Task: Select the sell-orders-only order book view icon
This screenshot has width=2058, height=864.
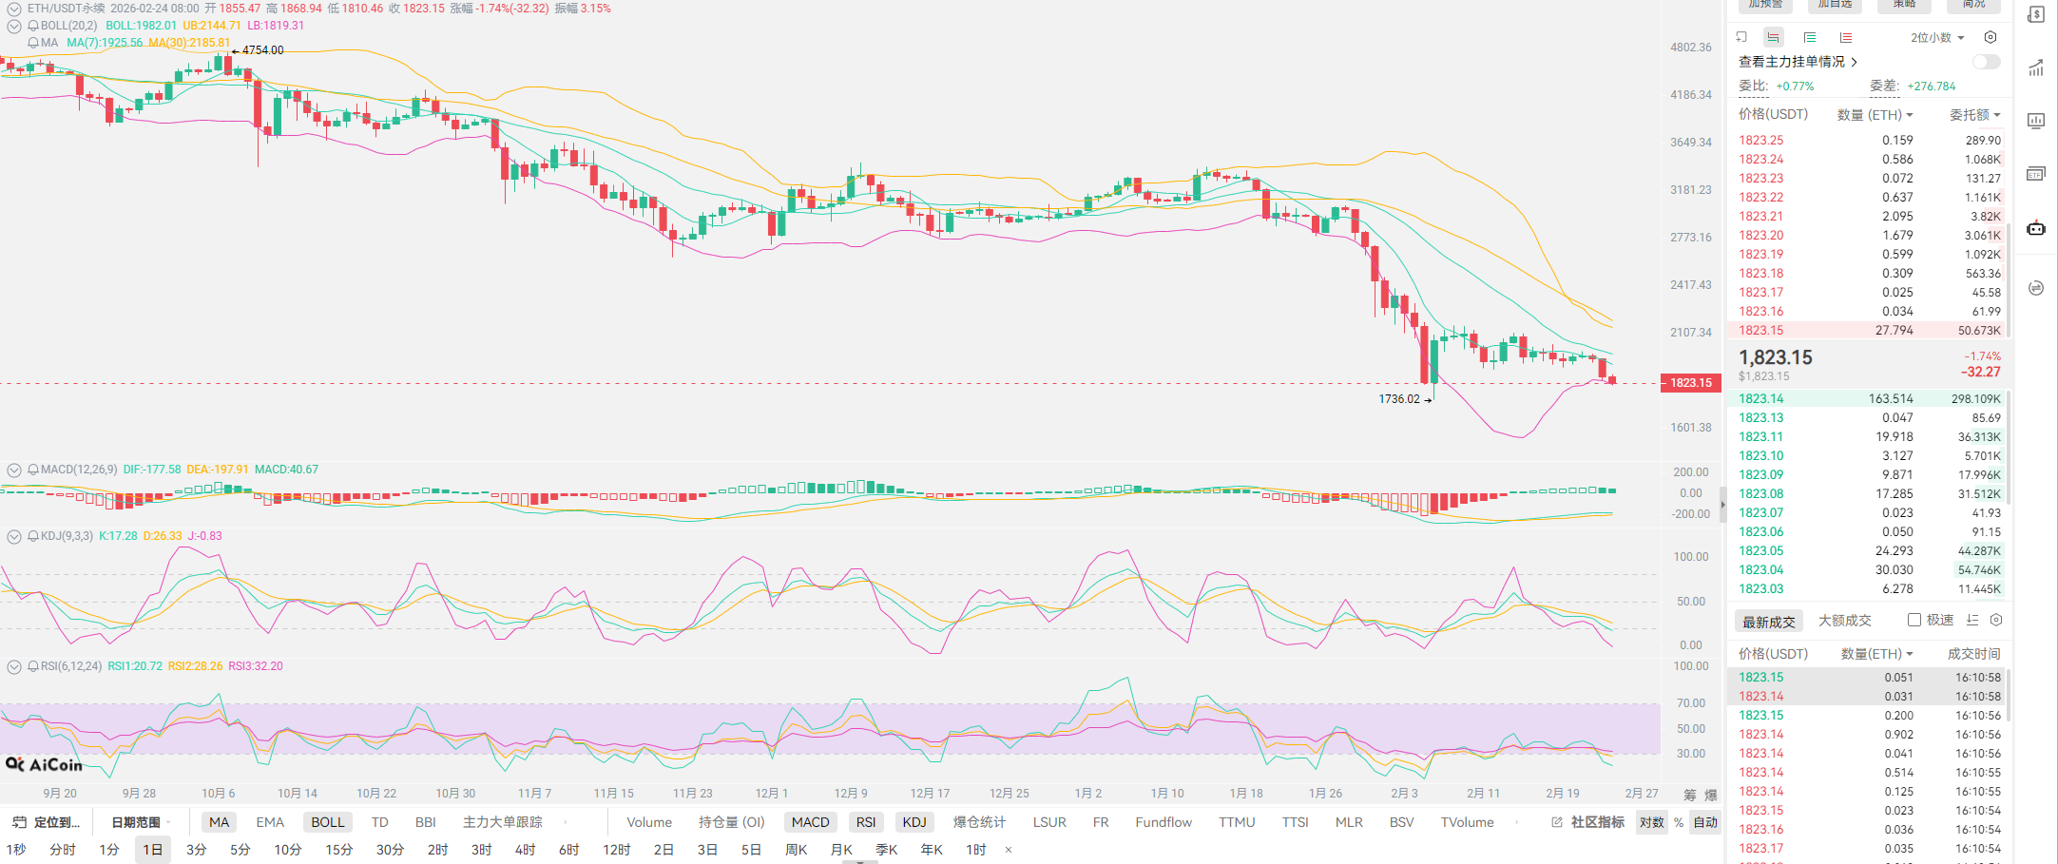Action: pyautogui.click(x=1845, y=37)
